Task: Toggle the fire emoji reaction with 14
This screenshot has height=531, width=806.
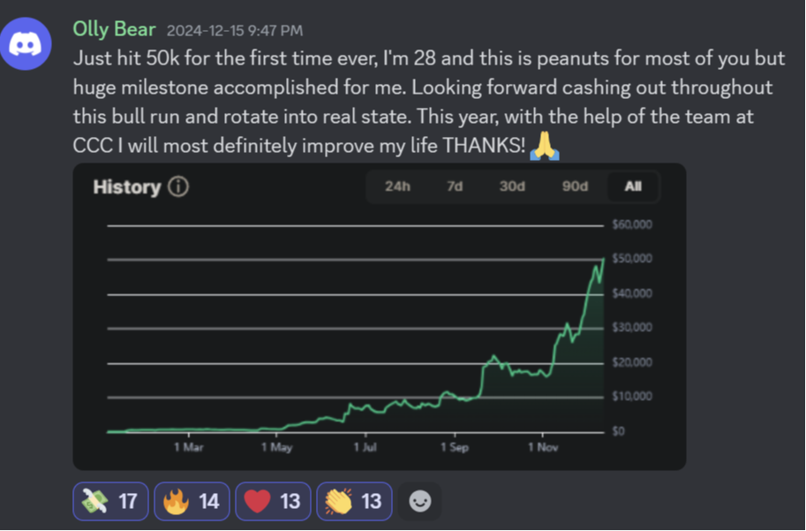Action: [192, 501]
